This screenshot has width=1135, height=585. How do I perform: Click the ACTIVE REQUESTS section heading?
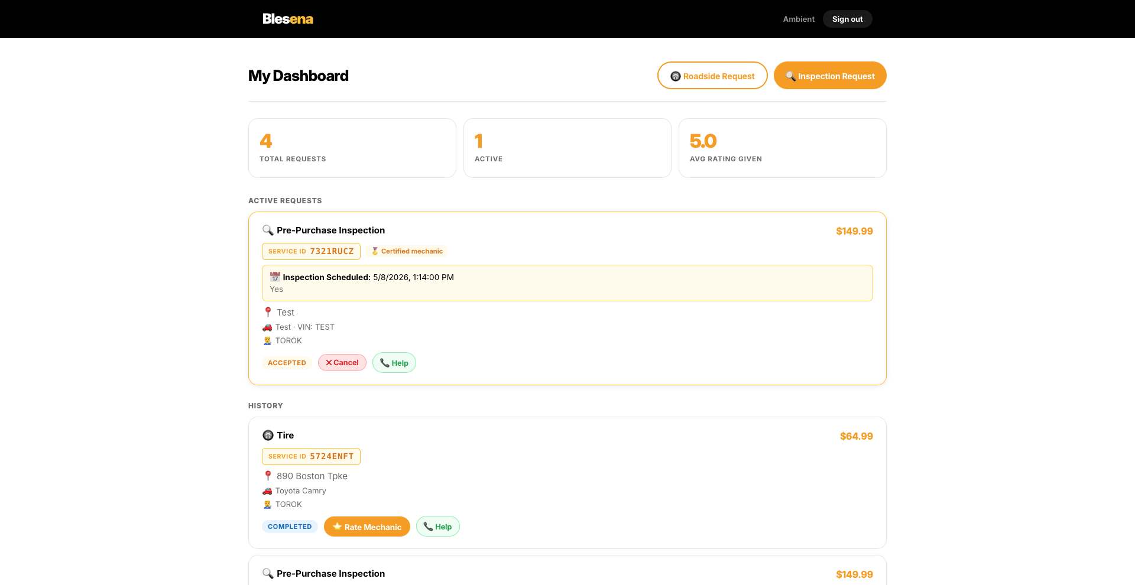[x=285, y=201]
